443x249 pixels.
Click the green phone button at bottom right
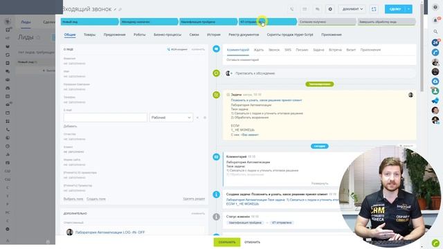pos(435,243)
